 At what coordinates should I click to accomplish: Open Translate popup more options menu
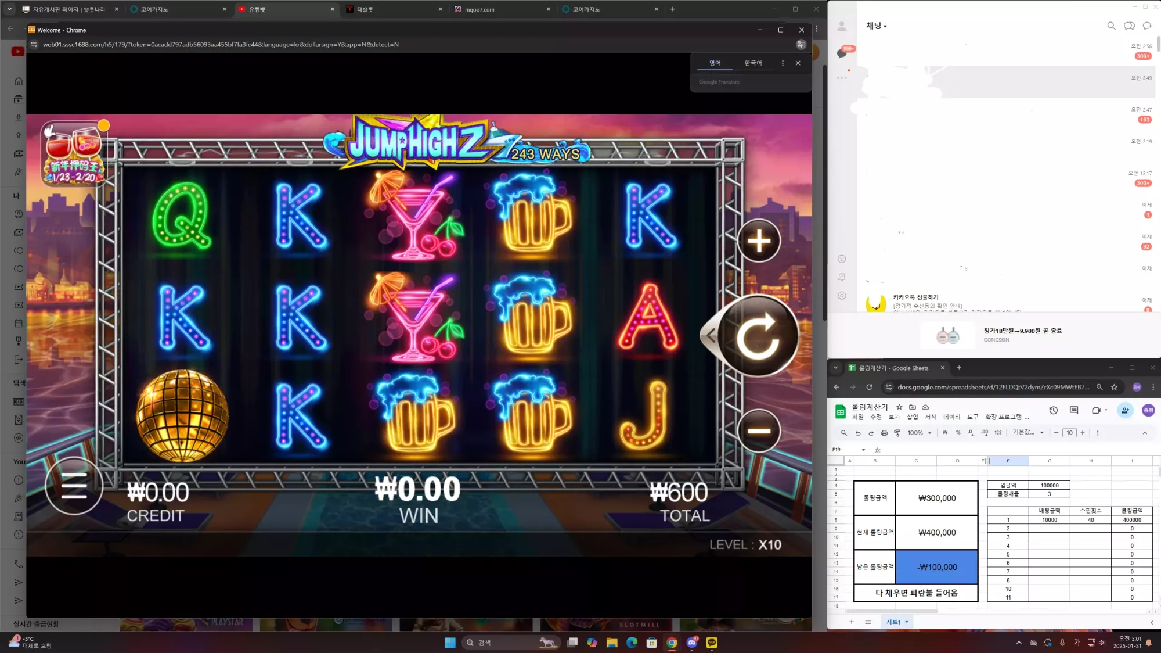pyautogui.click(x=783, y=63)
